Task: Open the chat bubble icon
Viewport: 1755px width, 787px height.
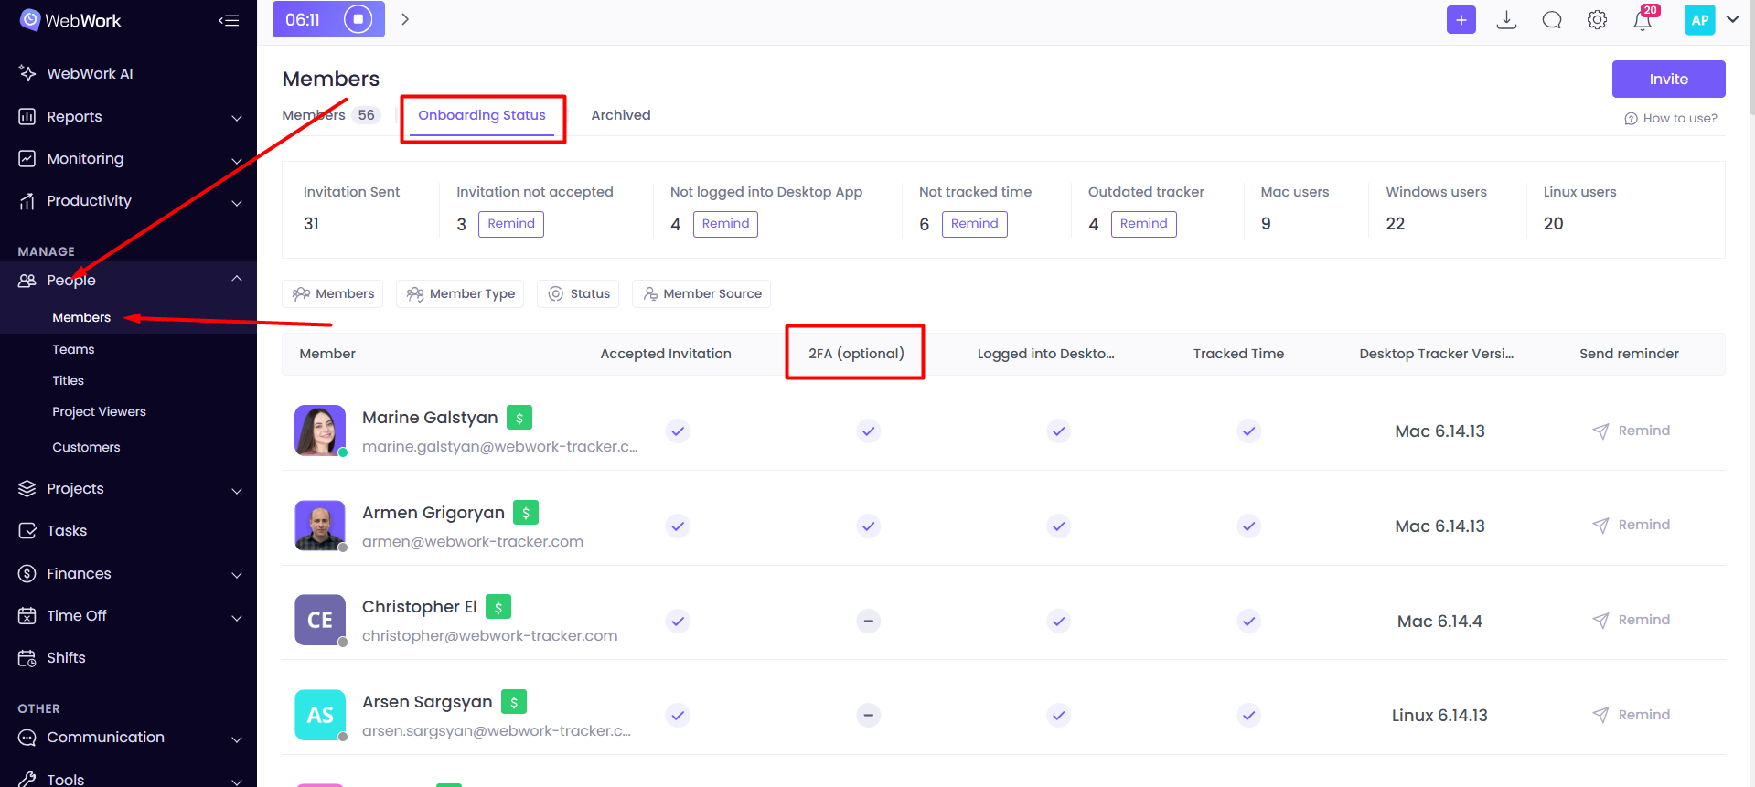Action: 1552,19
